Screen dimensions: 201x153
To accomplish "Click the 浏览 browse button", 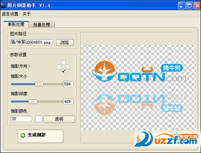I will click(x=65, y=42).
